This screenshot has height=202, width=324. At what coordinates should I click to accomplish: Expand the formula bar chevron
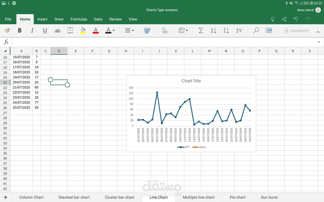(x=319, y=42)
